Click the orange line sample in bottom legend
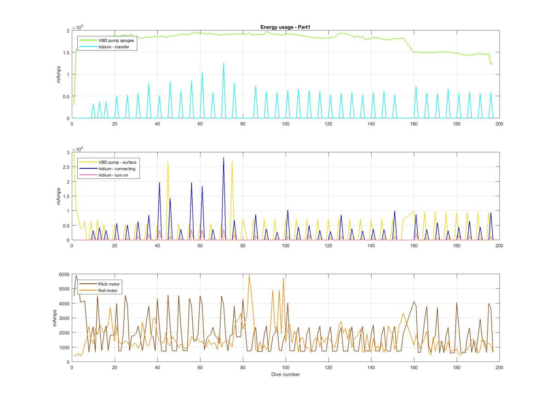Image resolution: width=552 pixels, height=407 pixels. tap(88, 291)
